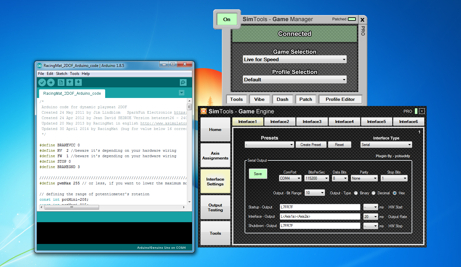Open the Parity dropdown
The image size is (461, 267).
click(x=364, y=178)
